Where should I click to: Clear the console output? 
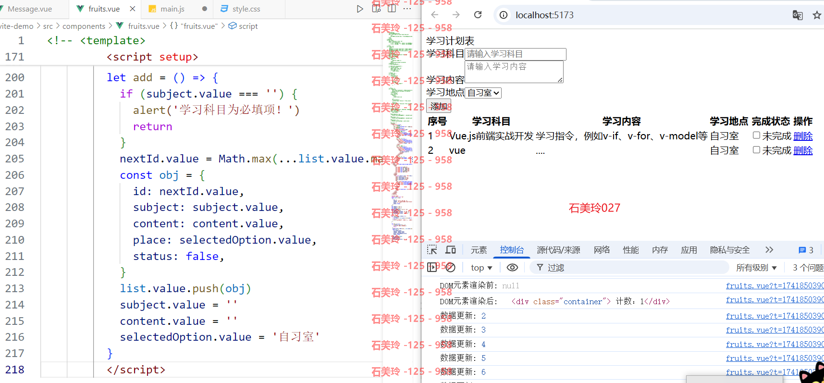tap(450, 267)
